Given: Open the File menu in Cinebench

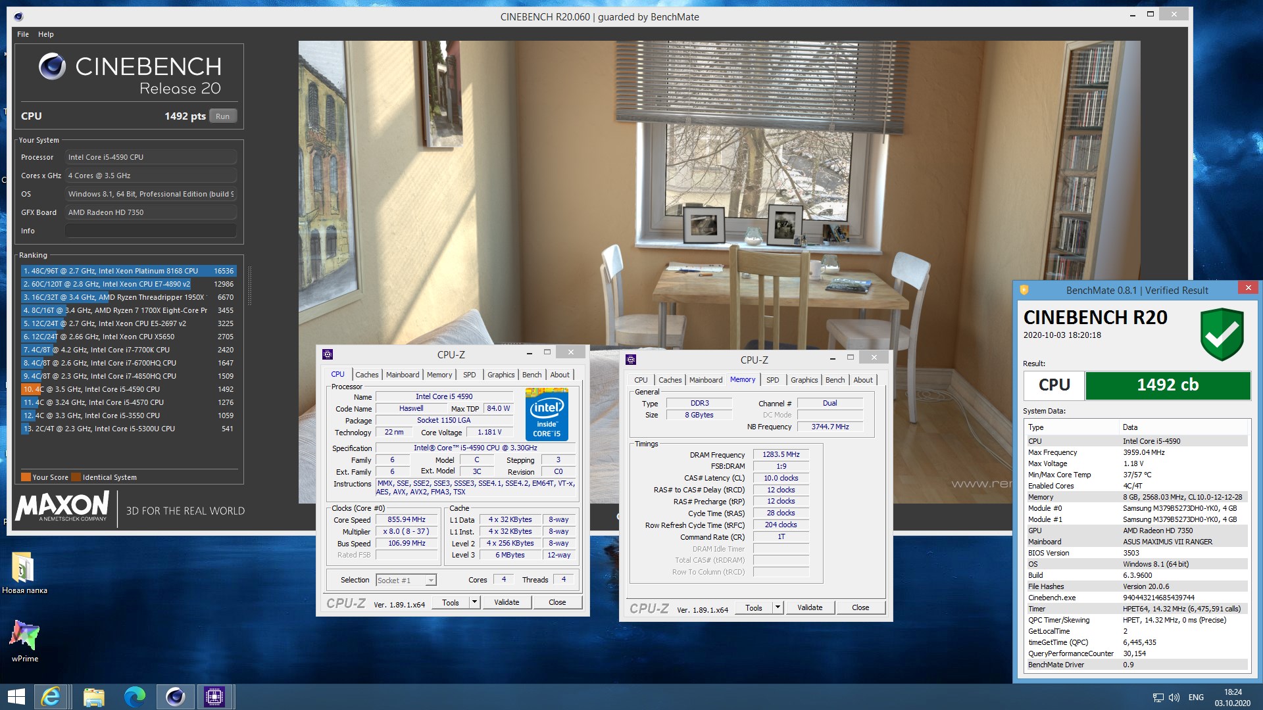Looking at the screenshot, I should pyautogui.click(x=23, y=34).
